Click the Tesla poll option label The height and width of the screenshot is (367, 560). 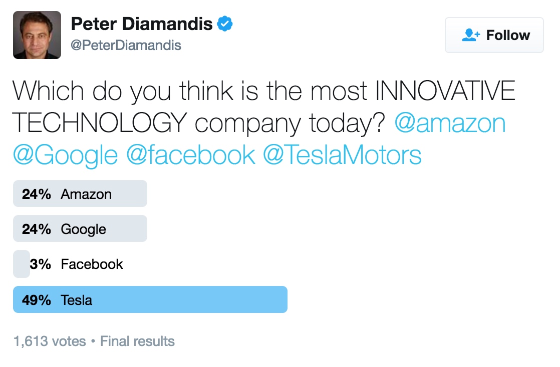[76, 300]
